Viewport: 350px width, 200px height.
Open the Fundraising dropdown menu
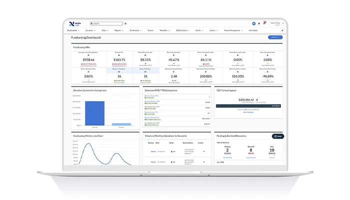(x=135, y=30)
